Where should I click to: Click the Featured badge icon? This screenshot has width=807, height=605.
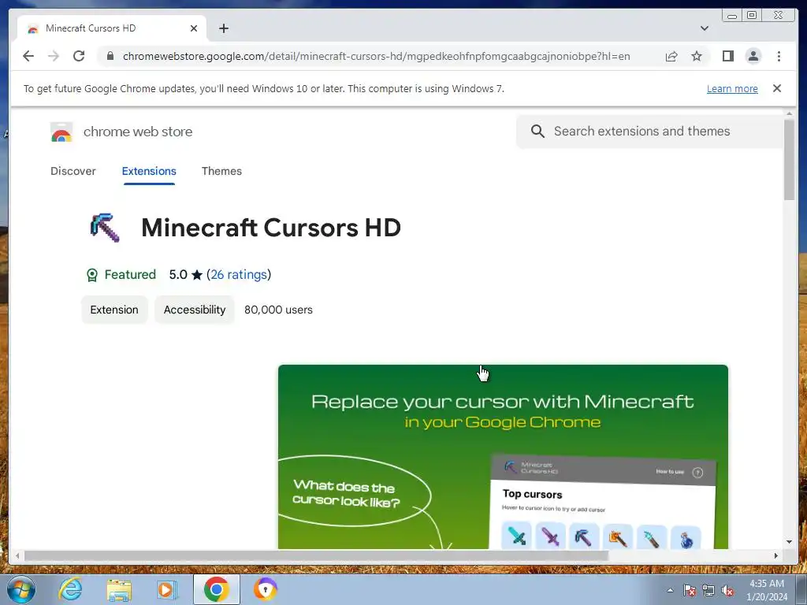91,275
